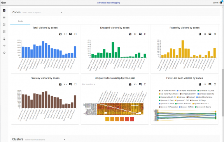Select the lightest yellow heatmap legend swatch
The image size is (224, 142).
[107, 119]
